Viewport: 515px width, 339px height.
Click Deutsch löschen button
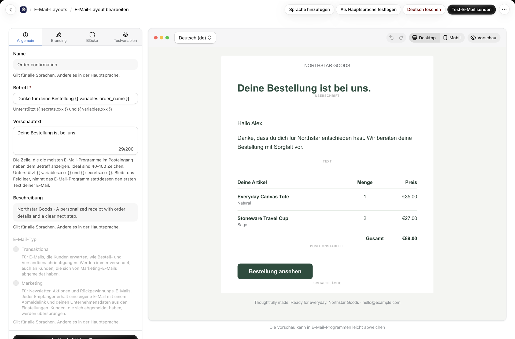coord(424,10)
